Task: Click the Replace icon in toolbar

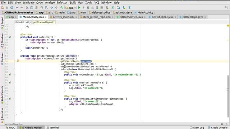Action: coord(46,8)
